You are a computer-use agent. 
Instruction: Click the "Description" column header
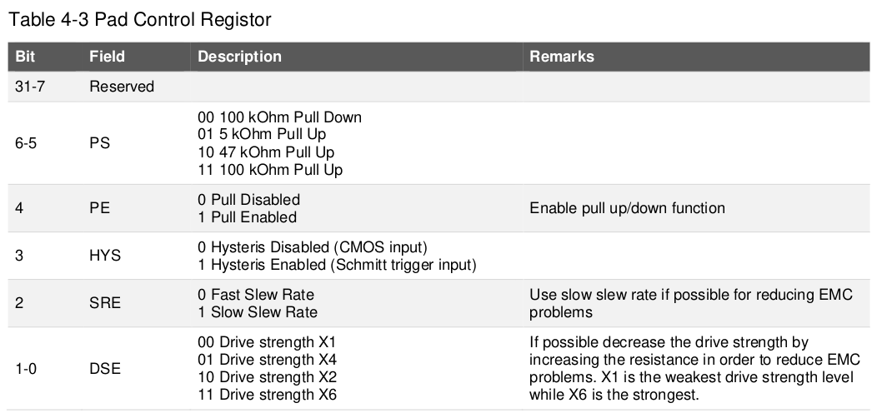239,57
